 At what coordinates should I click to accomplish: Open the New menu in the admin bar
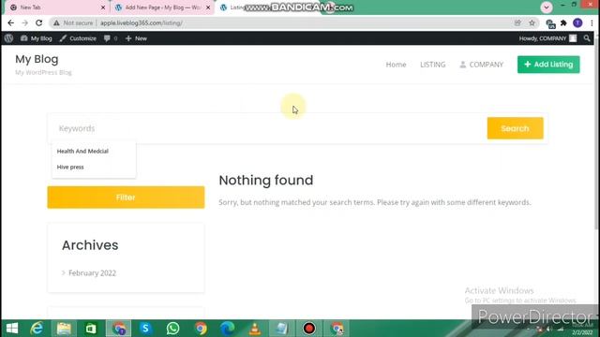[136, 38]
